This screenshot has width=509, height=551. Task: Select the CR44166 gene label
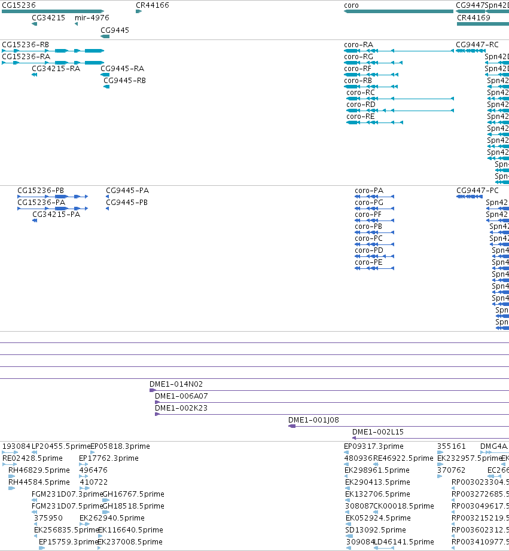coord(153,5)
